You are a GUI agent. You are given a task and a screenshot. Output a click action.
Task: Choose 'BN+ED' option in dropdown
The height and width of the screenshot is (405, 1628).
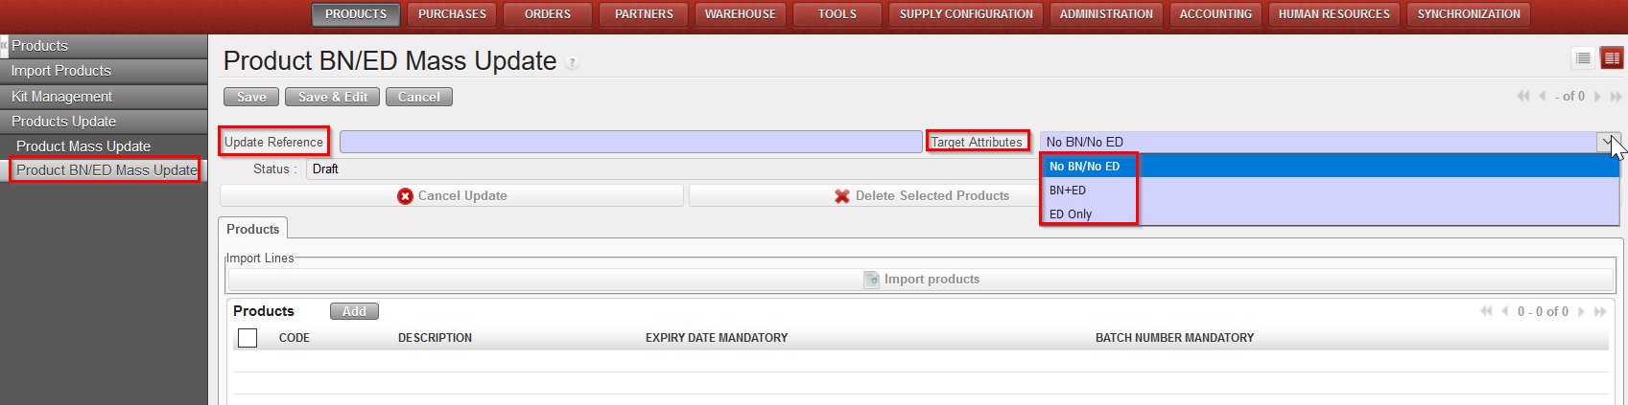pos(1331,190)
